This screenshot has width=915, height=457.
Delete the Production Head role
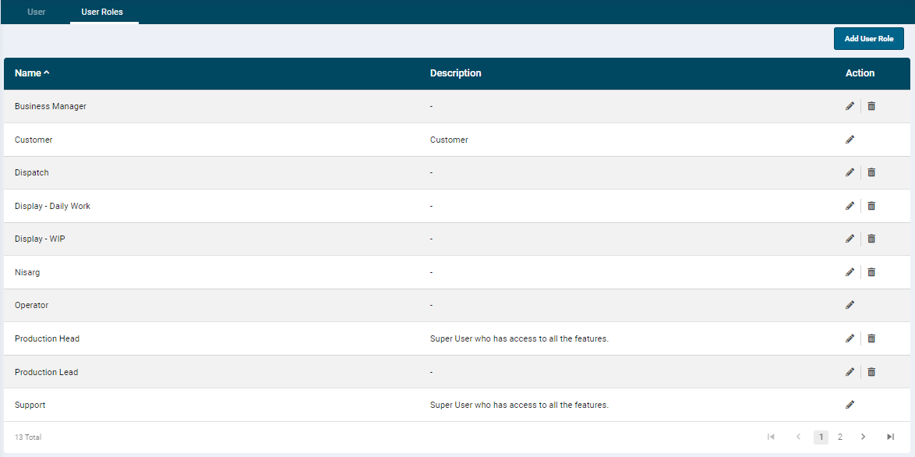pos(871,338)
